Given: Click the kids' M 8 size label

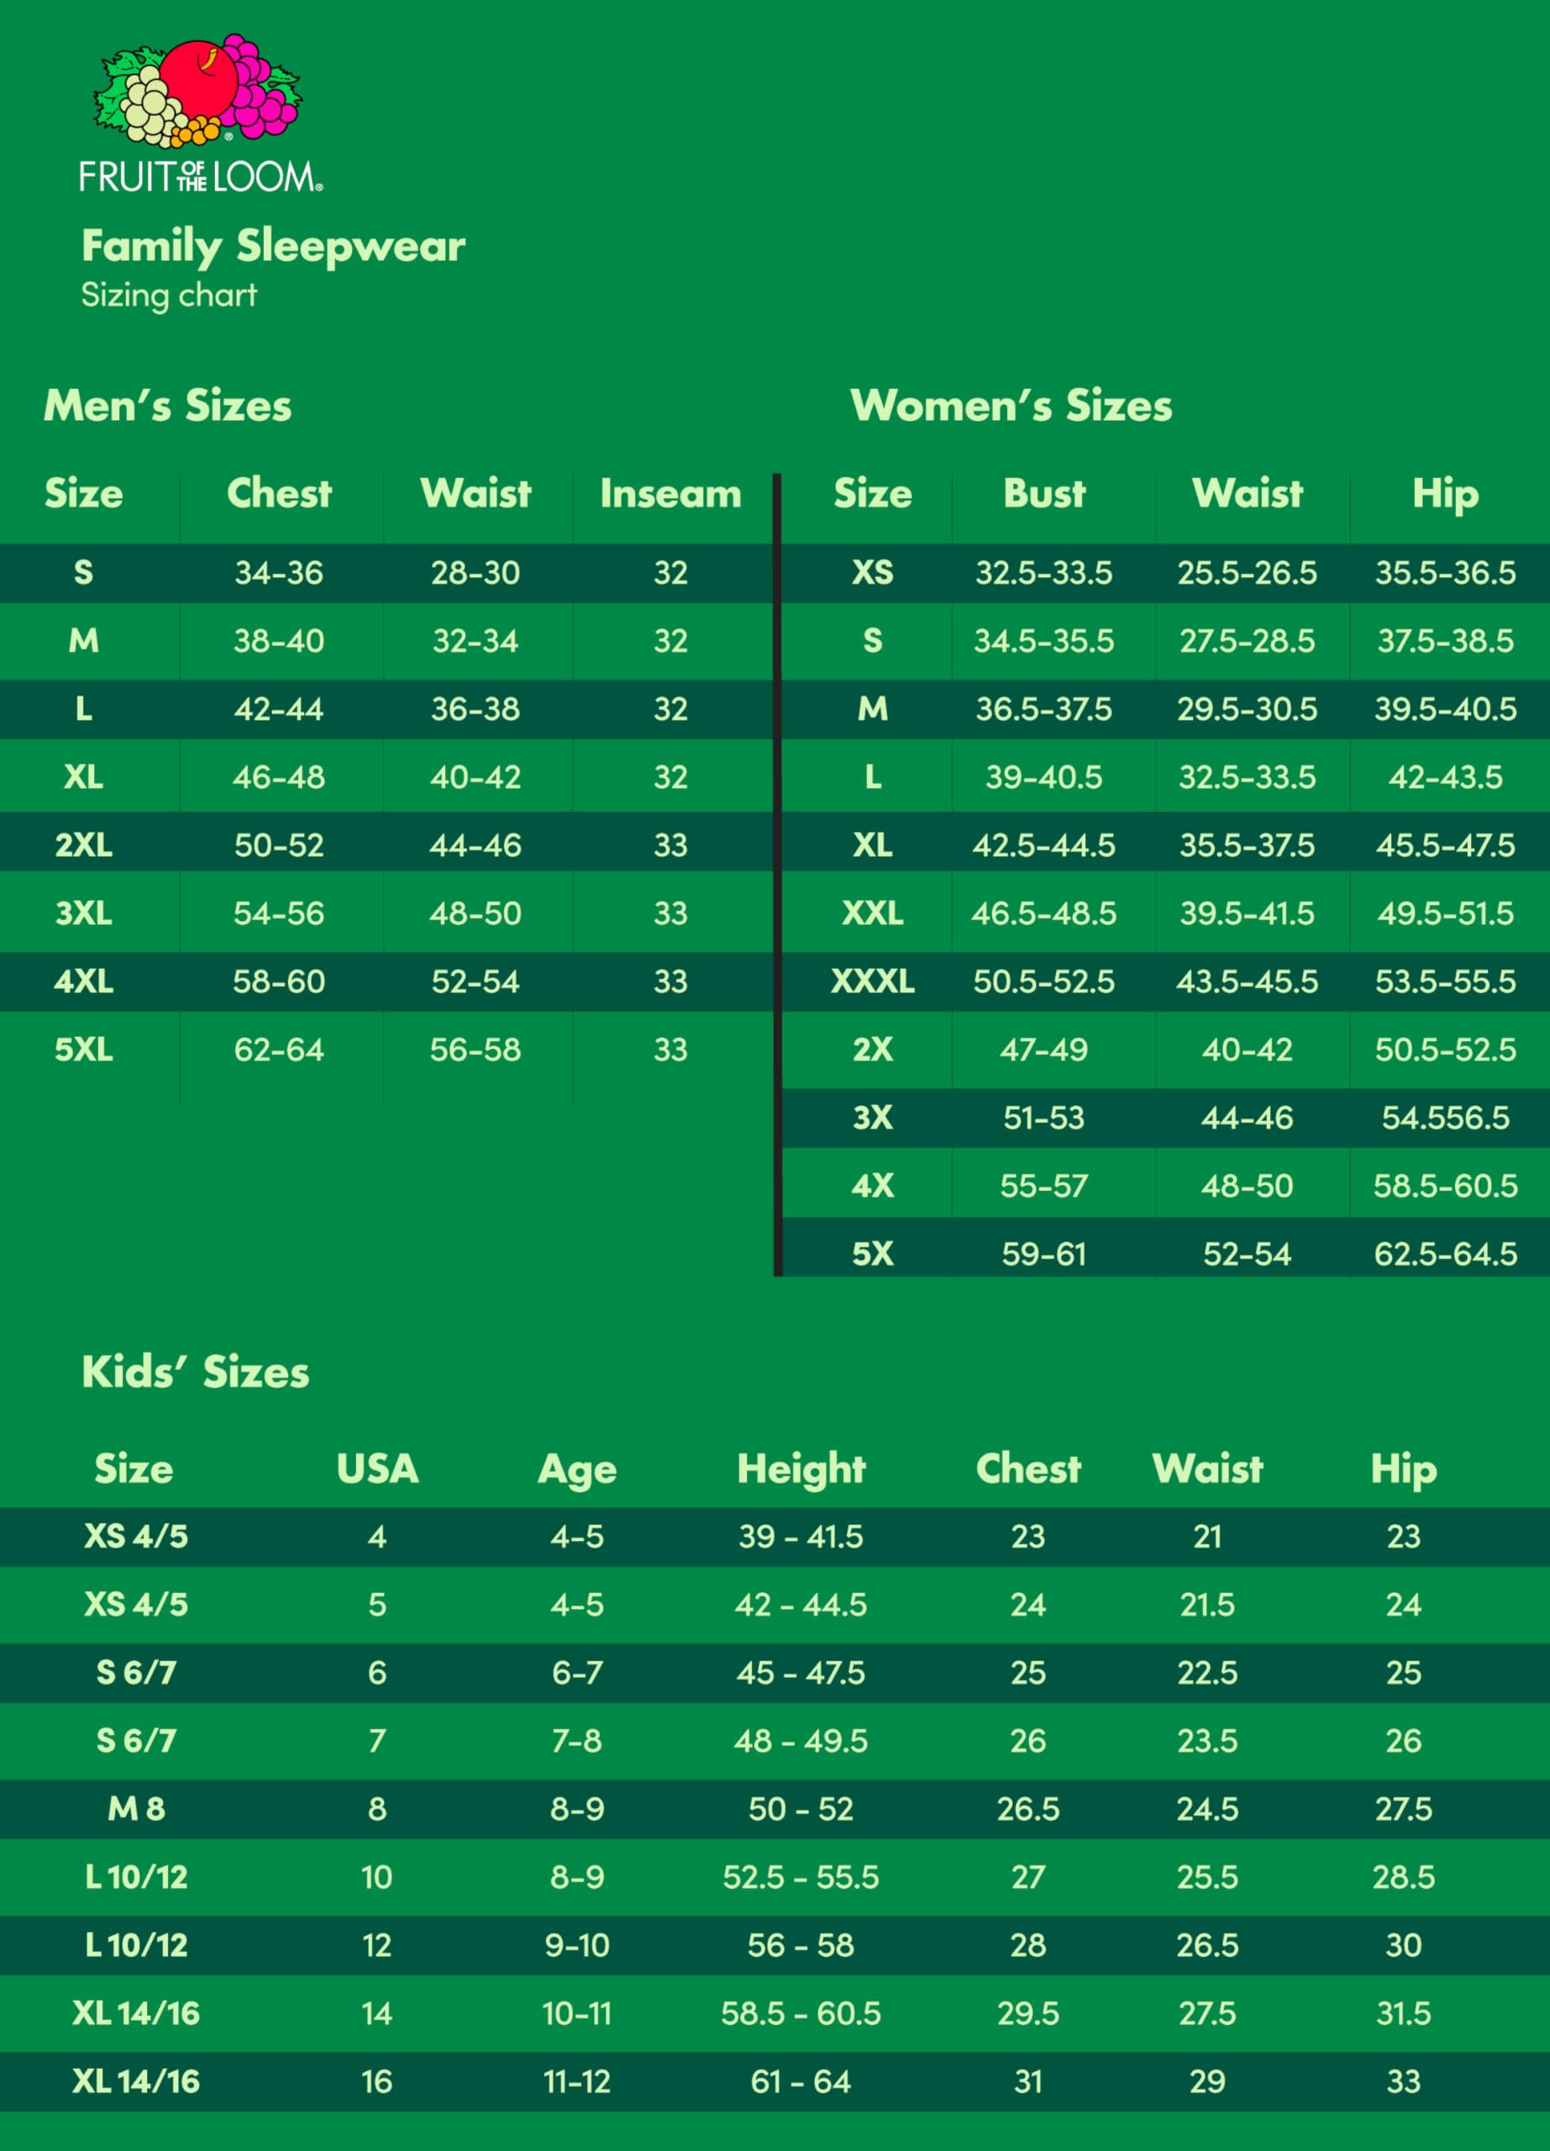Looking at the screenshot, I should tap(135, 1809).
